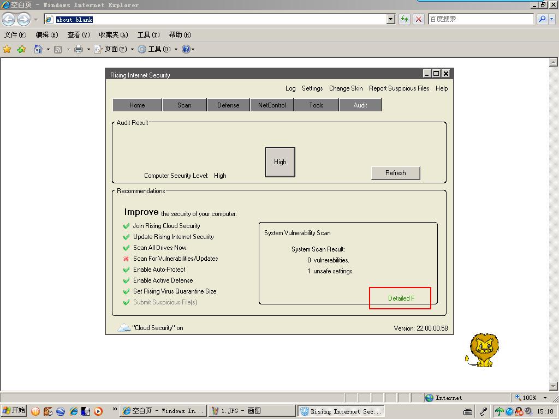Click the orange play-button media player quick launch icon

tap(98, 411)
